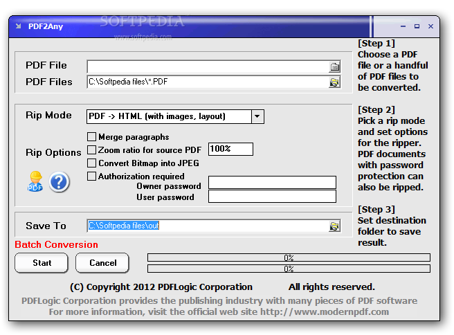
Task: Open help via blue question mark icon
Action: coord(59,182)
